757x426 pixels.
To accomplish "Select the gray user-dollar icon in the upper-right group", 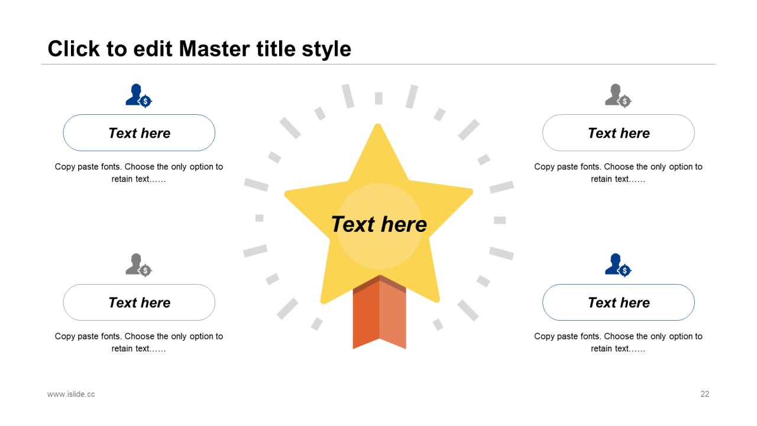I will click(x=618, y=96).
